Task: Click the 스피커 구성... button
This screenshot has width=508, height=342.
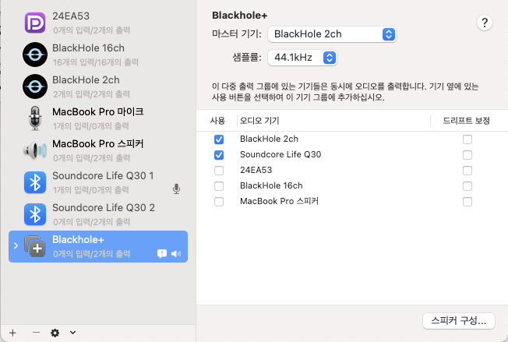Action: (458, 321)
